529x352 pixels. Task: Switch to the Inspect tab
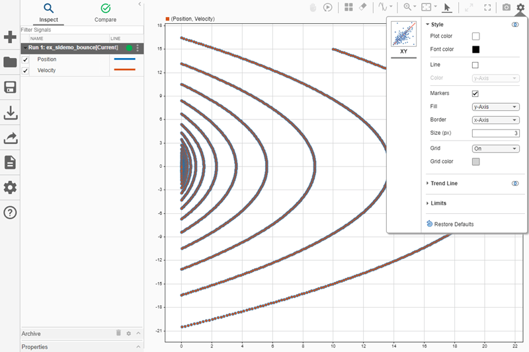(x=48, y=13)
